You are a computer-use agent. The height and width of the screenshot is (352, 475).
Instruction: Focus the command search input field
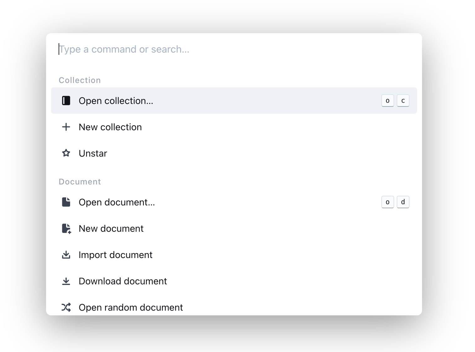[234, 49]
